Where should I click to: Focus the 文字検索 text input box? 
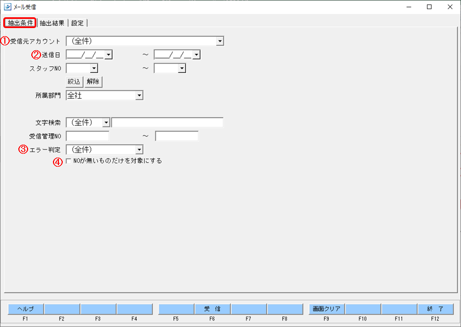pos(168,122)
